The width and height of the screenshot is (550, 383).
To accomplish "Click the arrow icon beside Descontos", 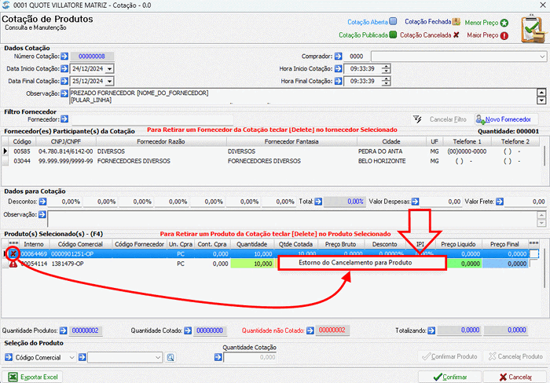I will [42, 202].
